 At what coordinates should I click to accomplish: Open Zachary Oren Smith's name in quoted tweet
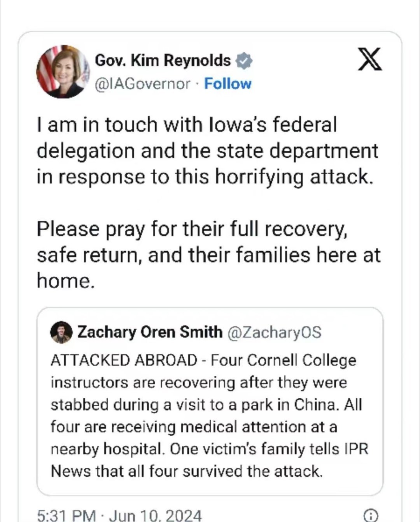coord(150,332)
